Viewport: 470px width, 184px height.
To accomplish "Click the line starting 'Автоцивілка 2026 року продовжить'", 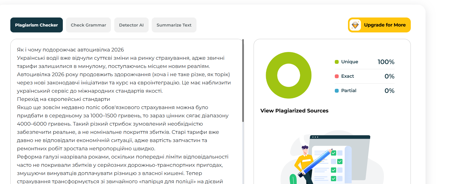I will 123,74.
